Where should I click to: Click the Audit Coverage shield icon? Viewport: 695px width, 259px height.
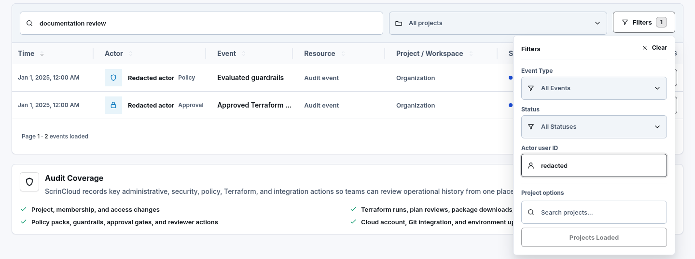point(29,182)
